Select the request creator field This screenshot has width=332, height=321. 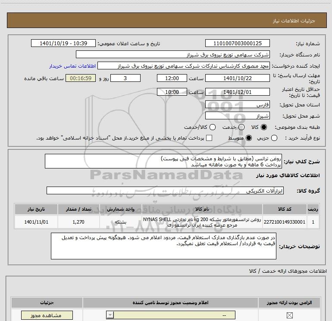184,66
